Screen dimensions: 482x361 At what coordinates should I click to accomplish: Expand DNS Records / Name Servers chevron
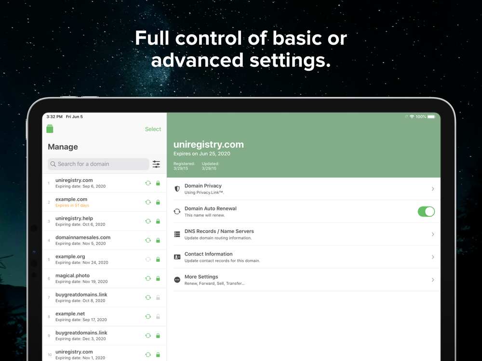pyautogui.click(x=432, y=234)
